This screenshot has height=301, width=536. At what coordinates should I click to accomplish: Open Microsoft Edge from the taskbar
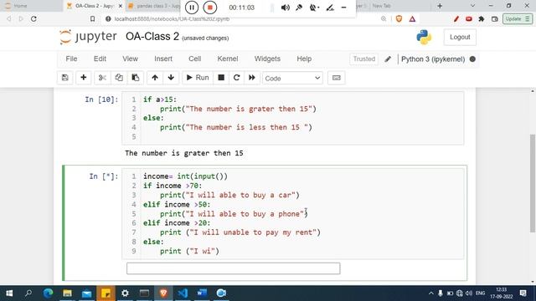tap(48, 293)
